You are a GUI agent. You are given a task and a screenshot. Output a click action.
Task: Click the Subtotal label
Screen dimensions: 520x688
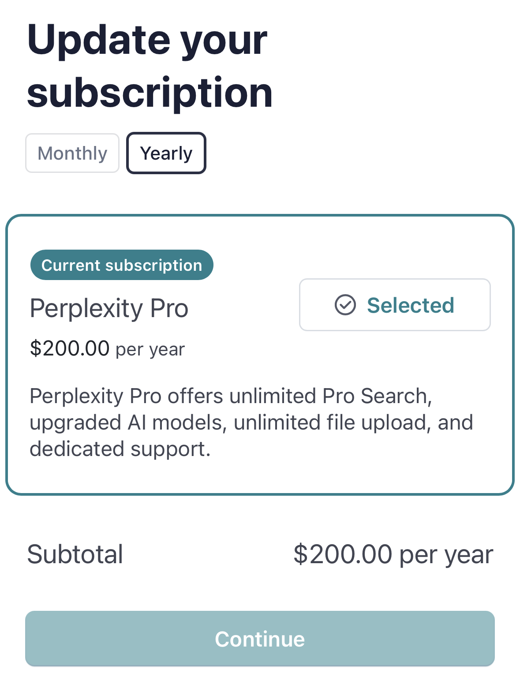75,554
